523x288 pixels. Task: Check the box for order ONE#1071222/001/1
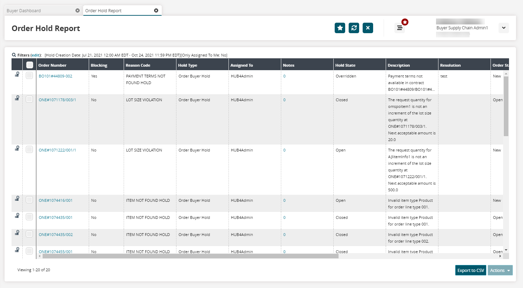(x=29, y=150)
